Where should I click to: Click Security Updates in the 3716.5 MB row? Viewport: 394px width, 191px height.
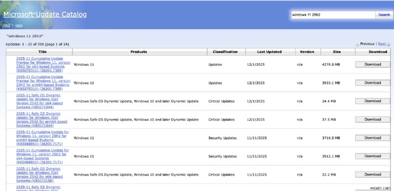[x=223, y=138]
